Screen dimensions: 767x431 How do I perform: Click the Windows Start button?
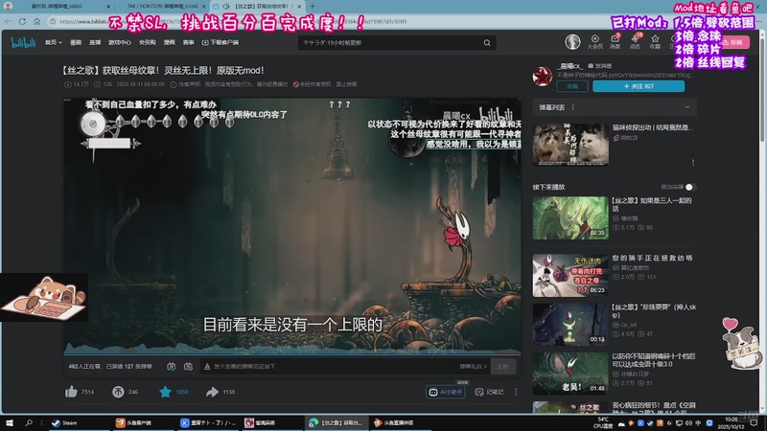click(10, 422)
